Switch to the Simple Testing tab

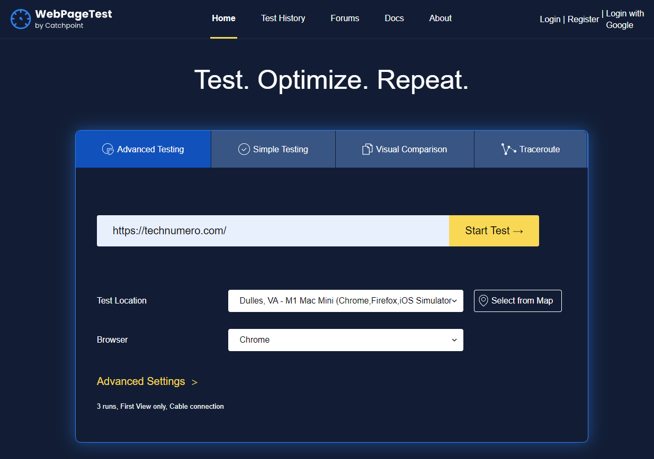point(273,149)
